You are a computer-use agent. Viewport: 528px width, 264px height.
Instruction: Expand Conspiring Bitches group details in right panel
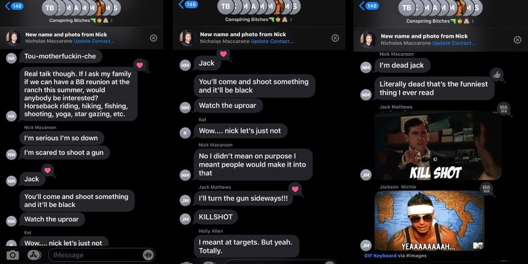[x=438, y=21]
